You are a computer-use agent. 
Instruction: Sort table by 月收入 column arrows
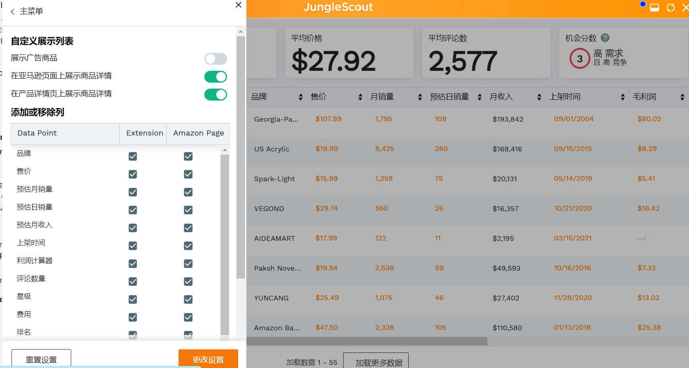(539, 97)
